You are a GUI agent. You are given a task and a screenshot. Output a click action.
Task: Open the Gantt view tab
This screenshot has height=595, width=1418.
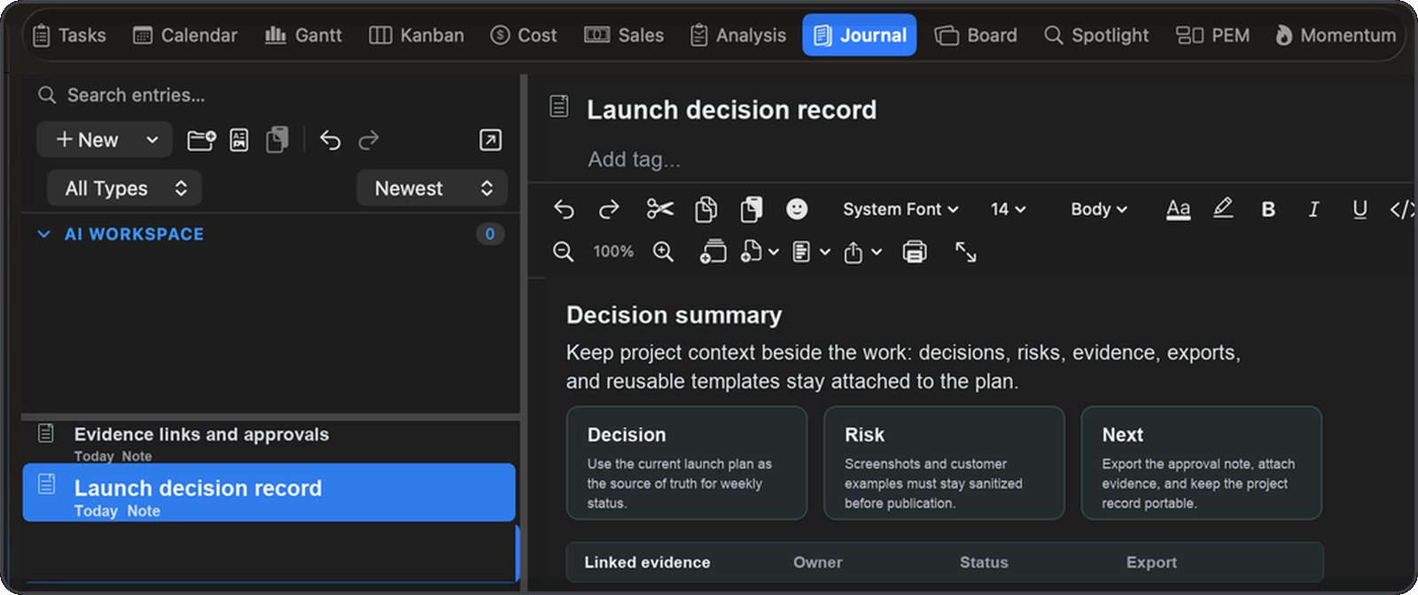pyautogui.click(x=303, y=35)
